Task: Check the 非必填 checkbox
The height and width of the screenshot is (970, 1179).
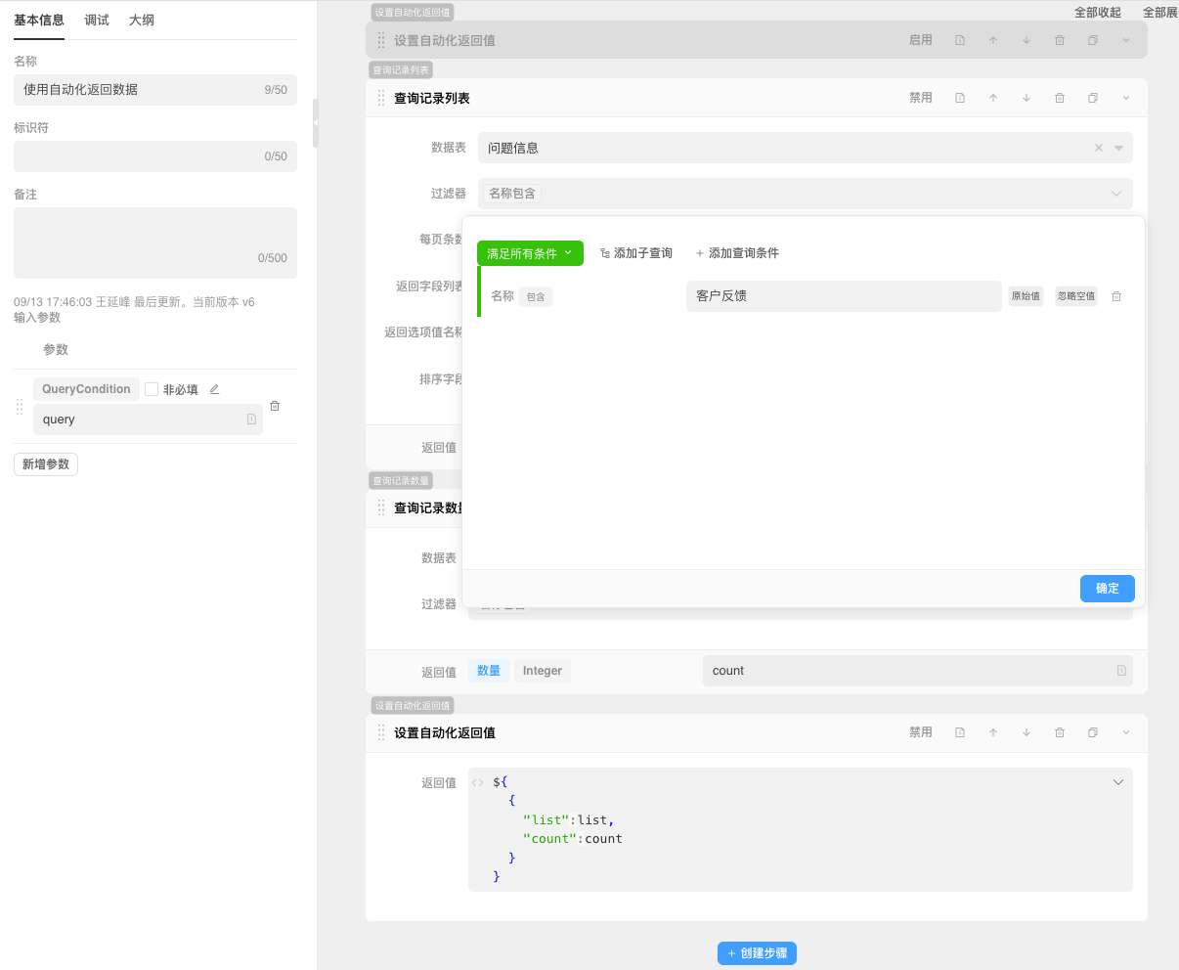Action: 152,389
